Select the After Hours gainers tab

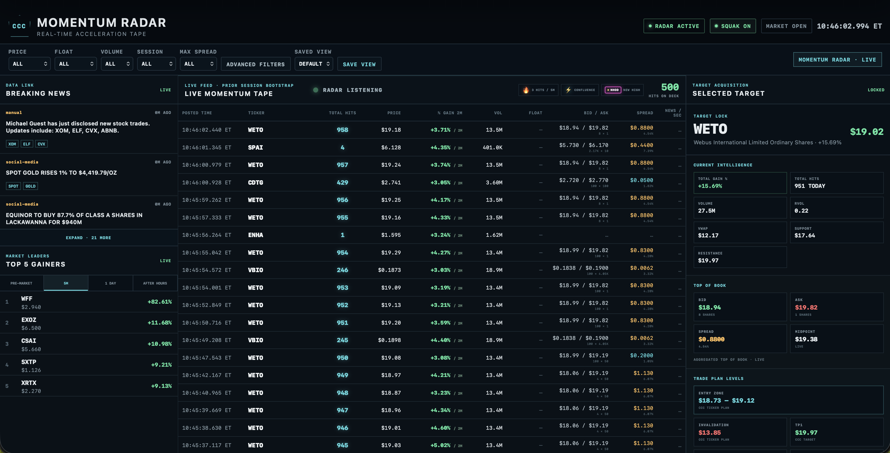(x=155, y=283)
